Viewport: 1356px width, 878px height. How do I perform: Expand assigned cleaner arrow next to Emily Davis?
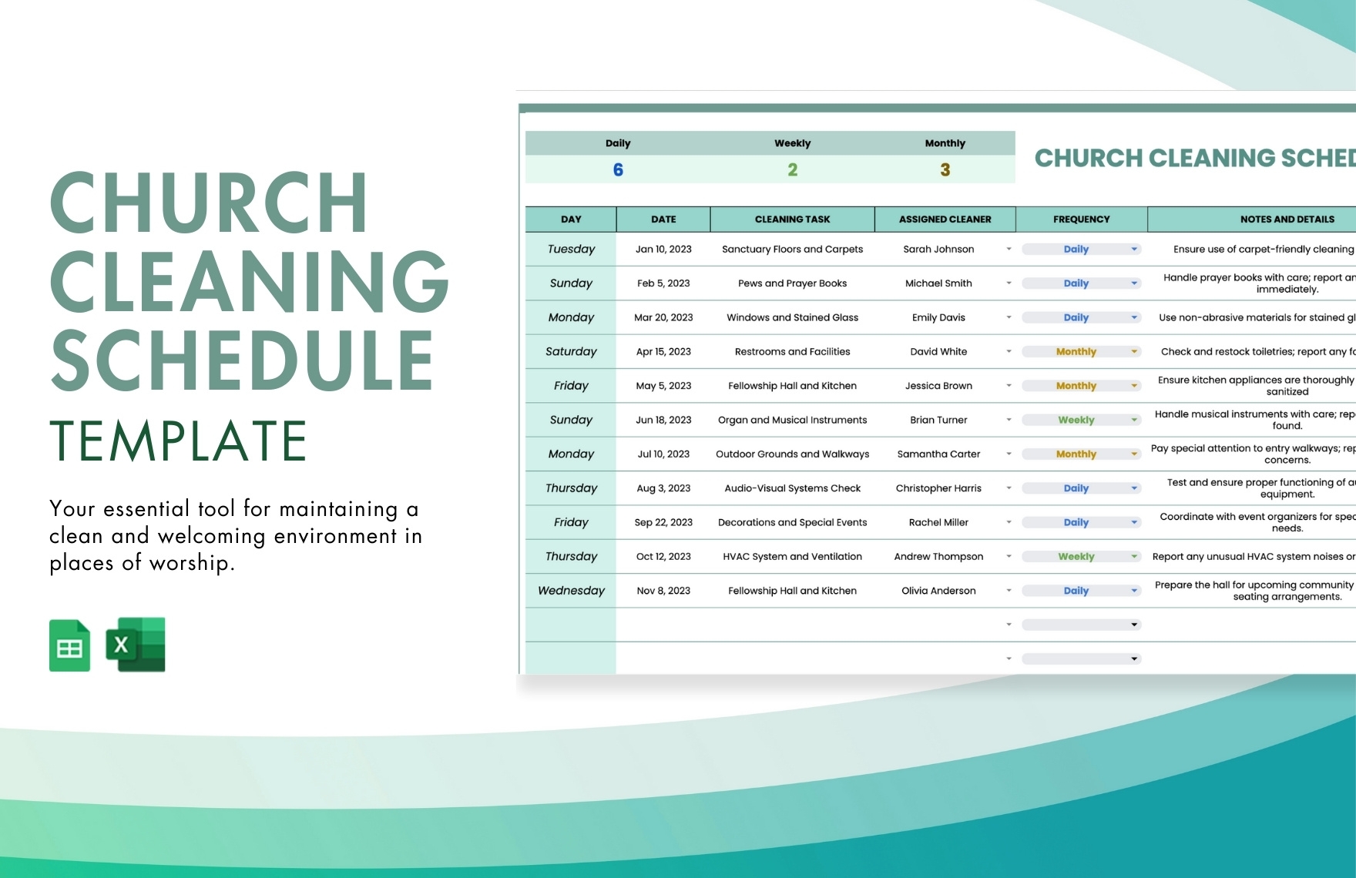[x=1009, y=317]
